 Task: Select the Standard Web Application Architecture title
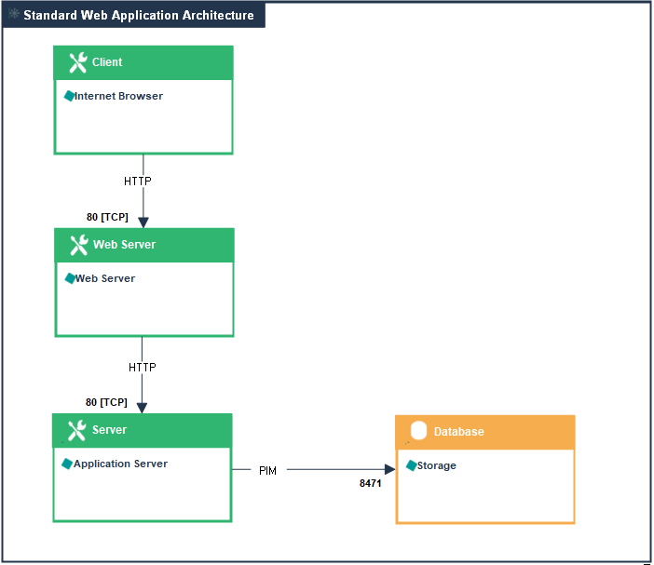click(x=138, y=16)
